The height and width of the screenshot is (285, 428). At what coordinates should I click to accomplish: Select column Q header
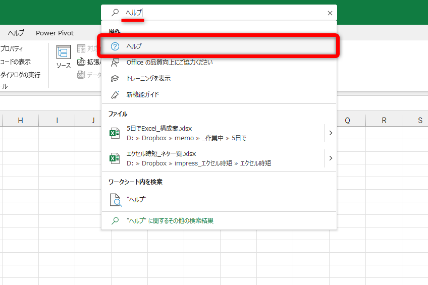pyautogui.click(x=347, y=120)
